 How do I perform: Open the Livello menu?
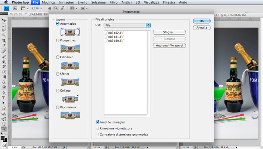pos(82,2)
